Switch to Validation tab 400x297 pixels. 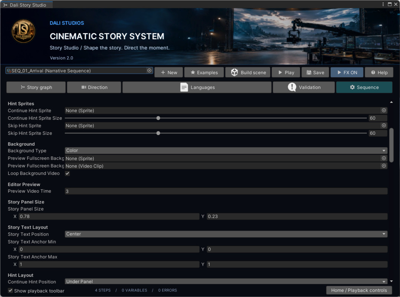[x=304, y=87]
